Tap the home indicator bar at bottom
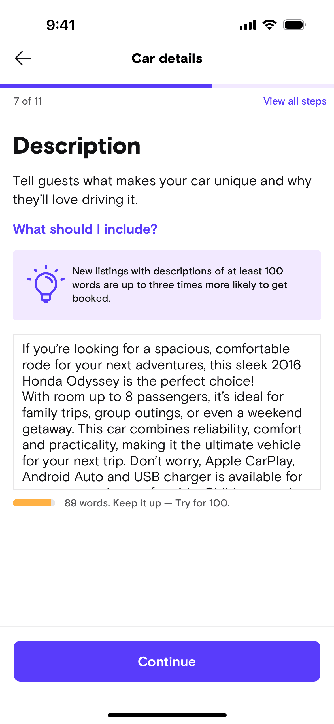 pos(167,715)
